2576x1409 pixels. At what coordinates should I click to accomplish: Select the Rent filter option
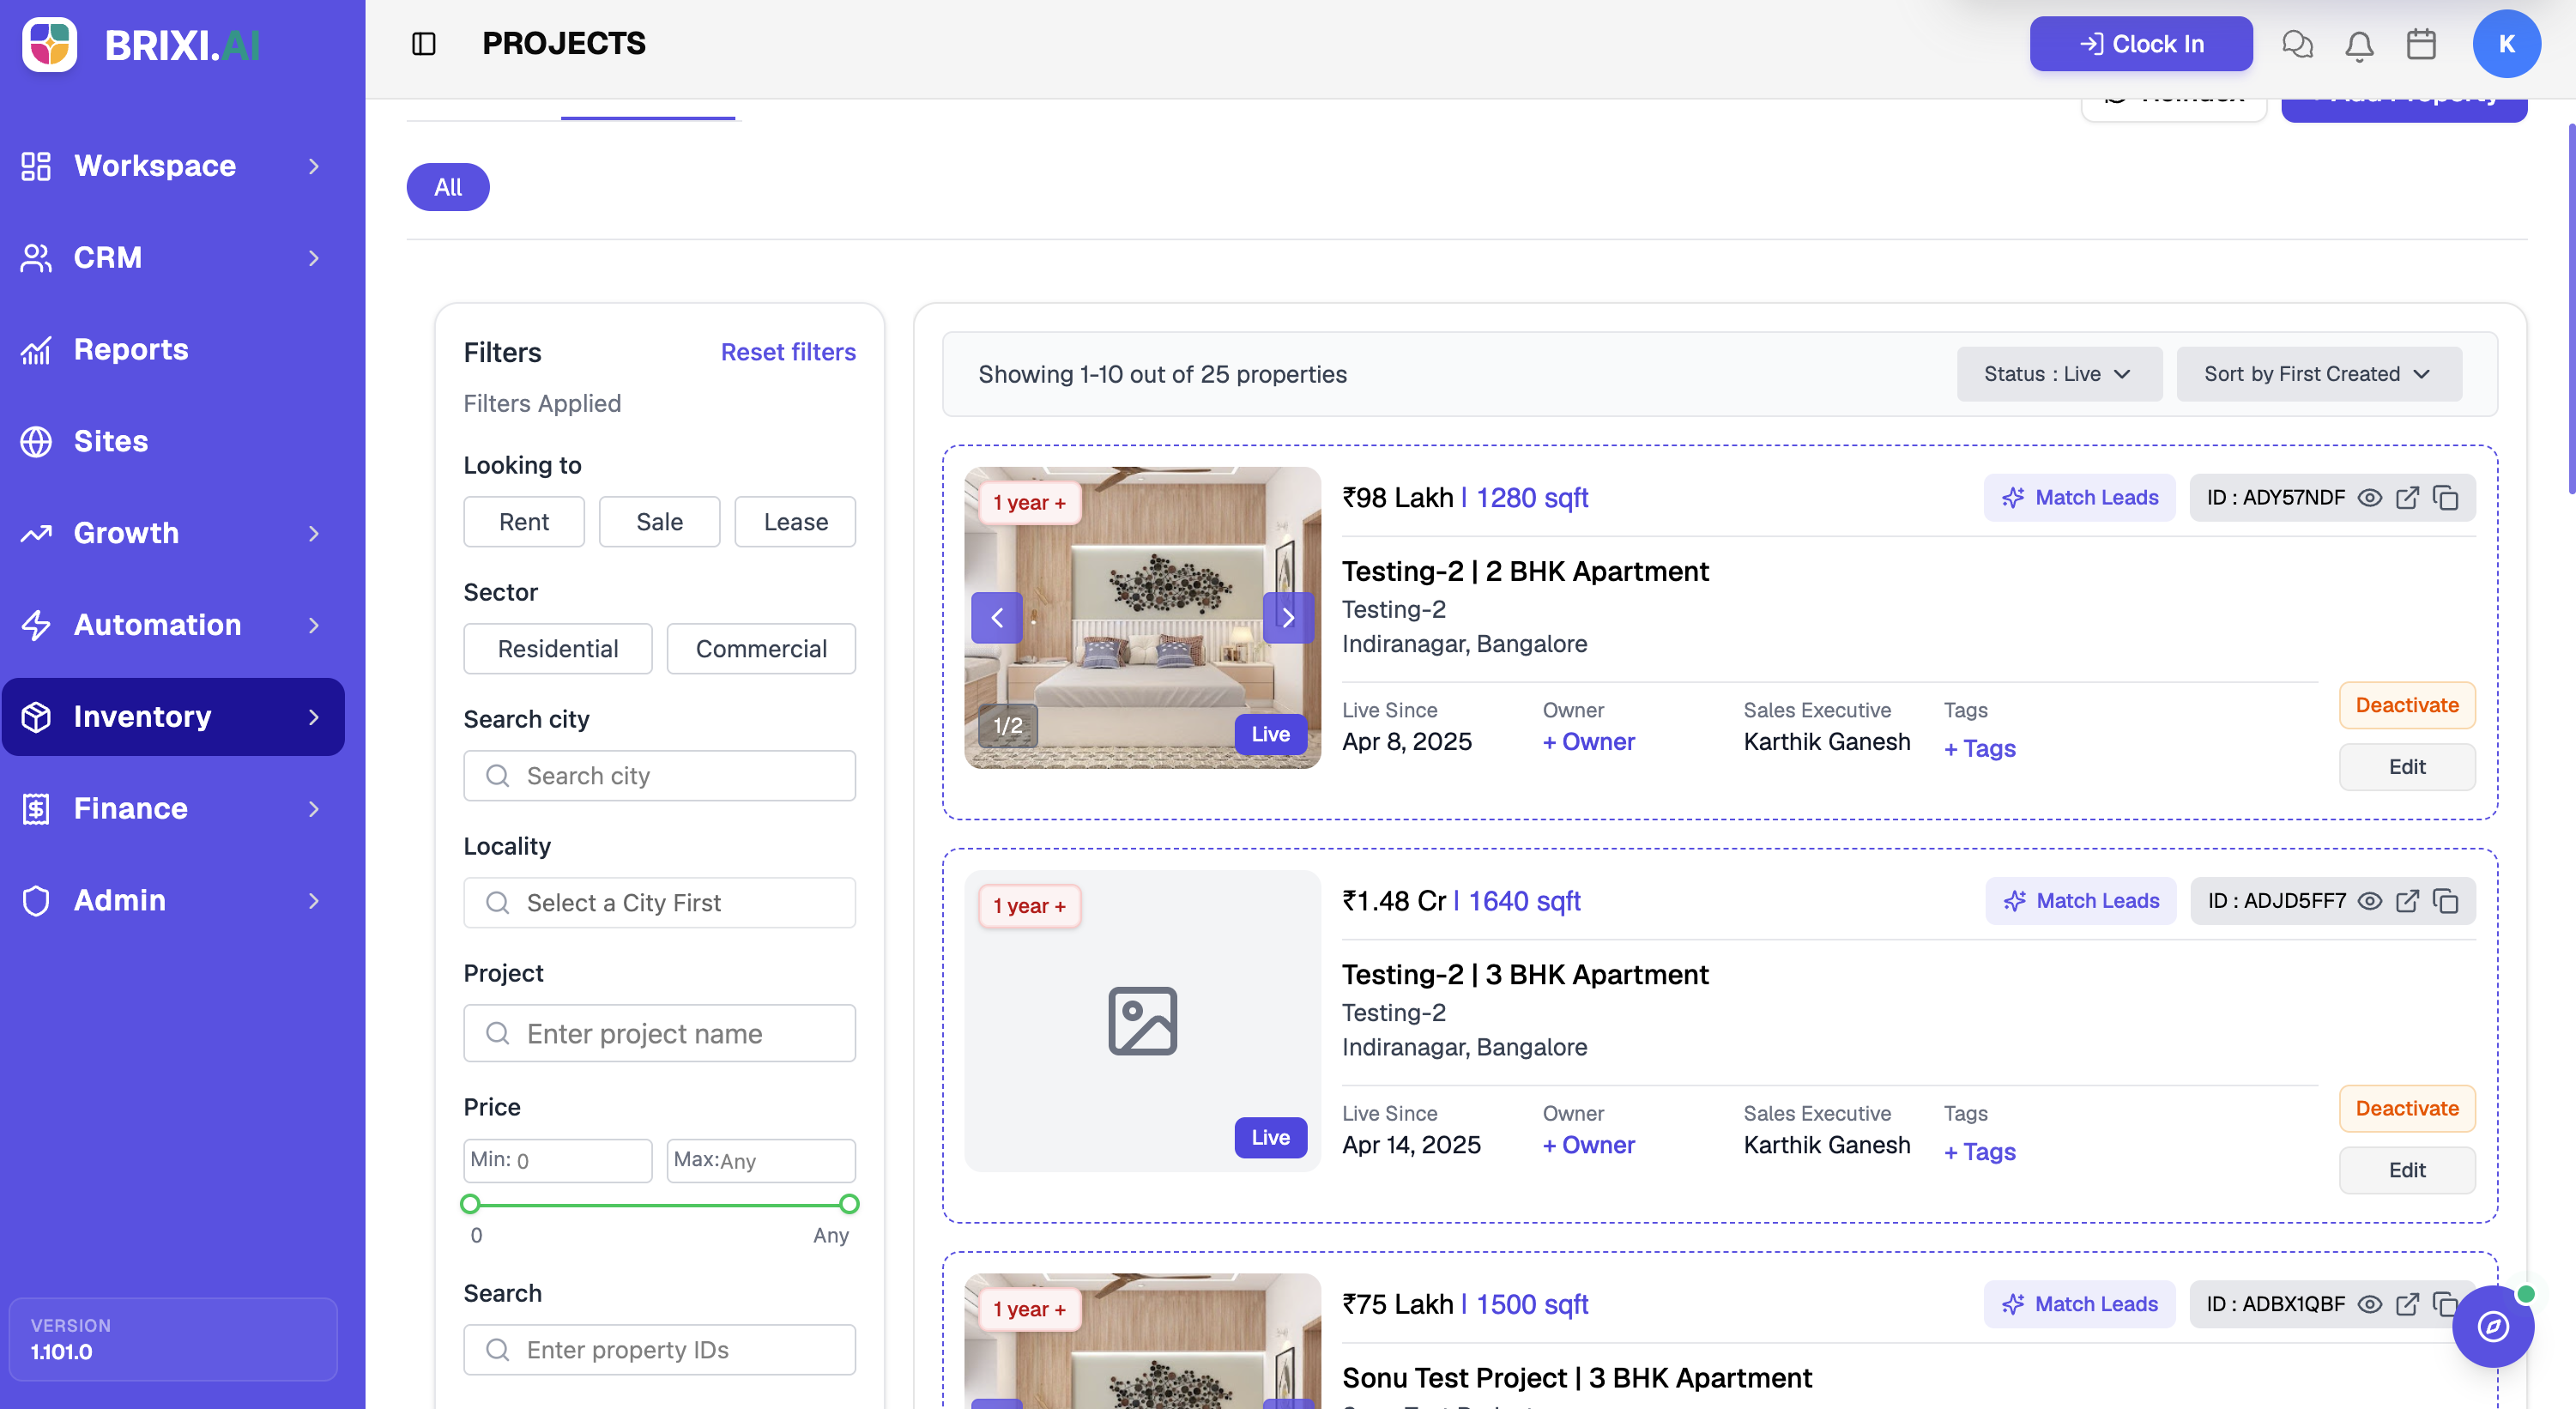pyautogui.click(x=524, y=522)
